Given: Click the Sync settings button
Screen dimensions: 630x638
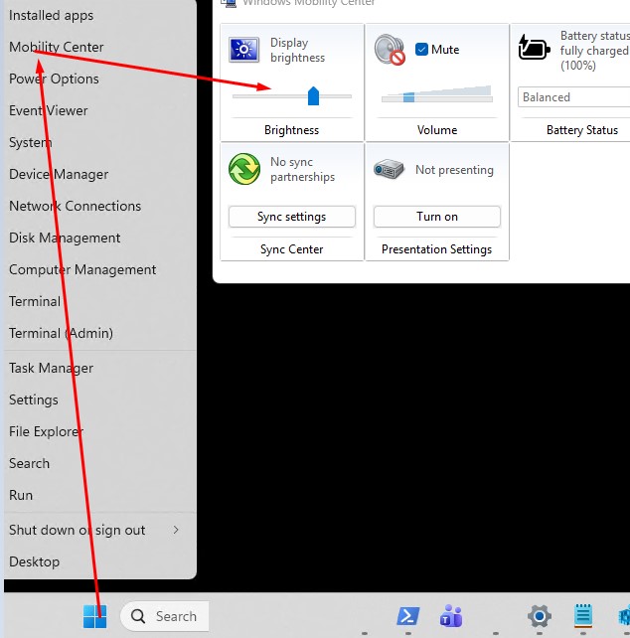Looking at the screenshot, I should (292, 217).
